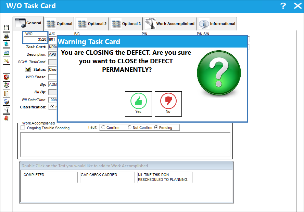Click the airplane icon in left toolbar
This screenshot has height=212, width=304.
click(7, 61)
